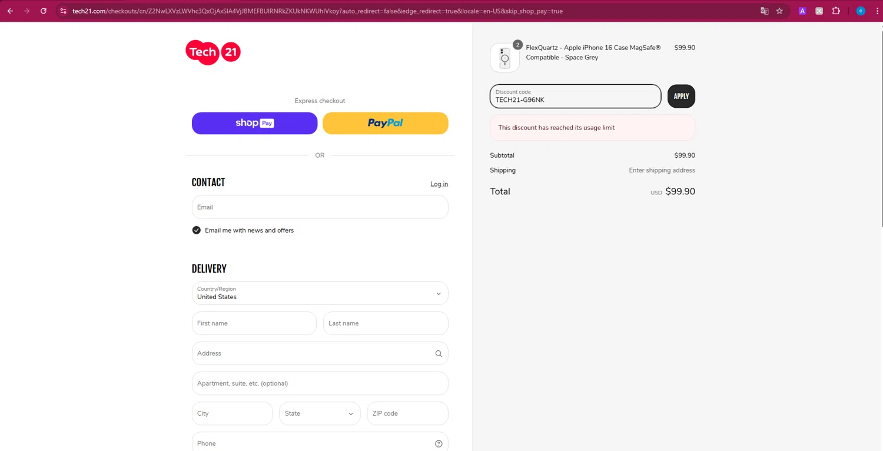Click the Subtotal label
Image resolution: width=883 pixels, height=451 pixels.
tap(502, 155)
